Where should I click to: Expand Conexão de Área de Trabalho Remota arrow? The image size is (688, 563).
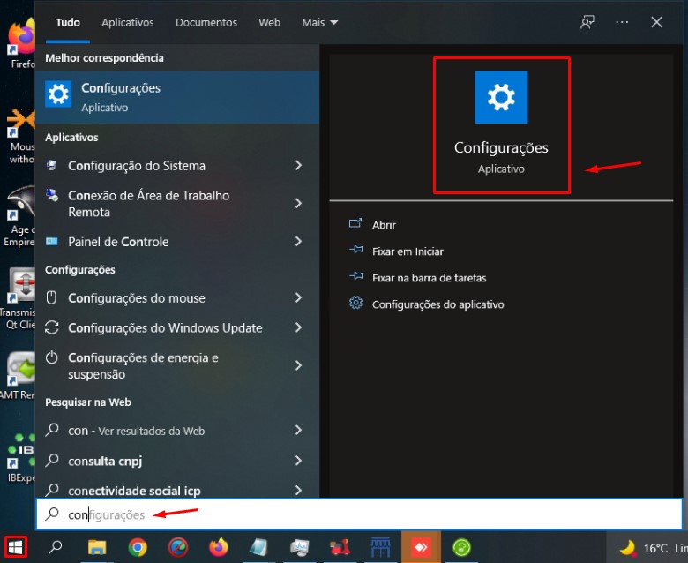(x=298, y=203)
